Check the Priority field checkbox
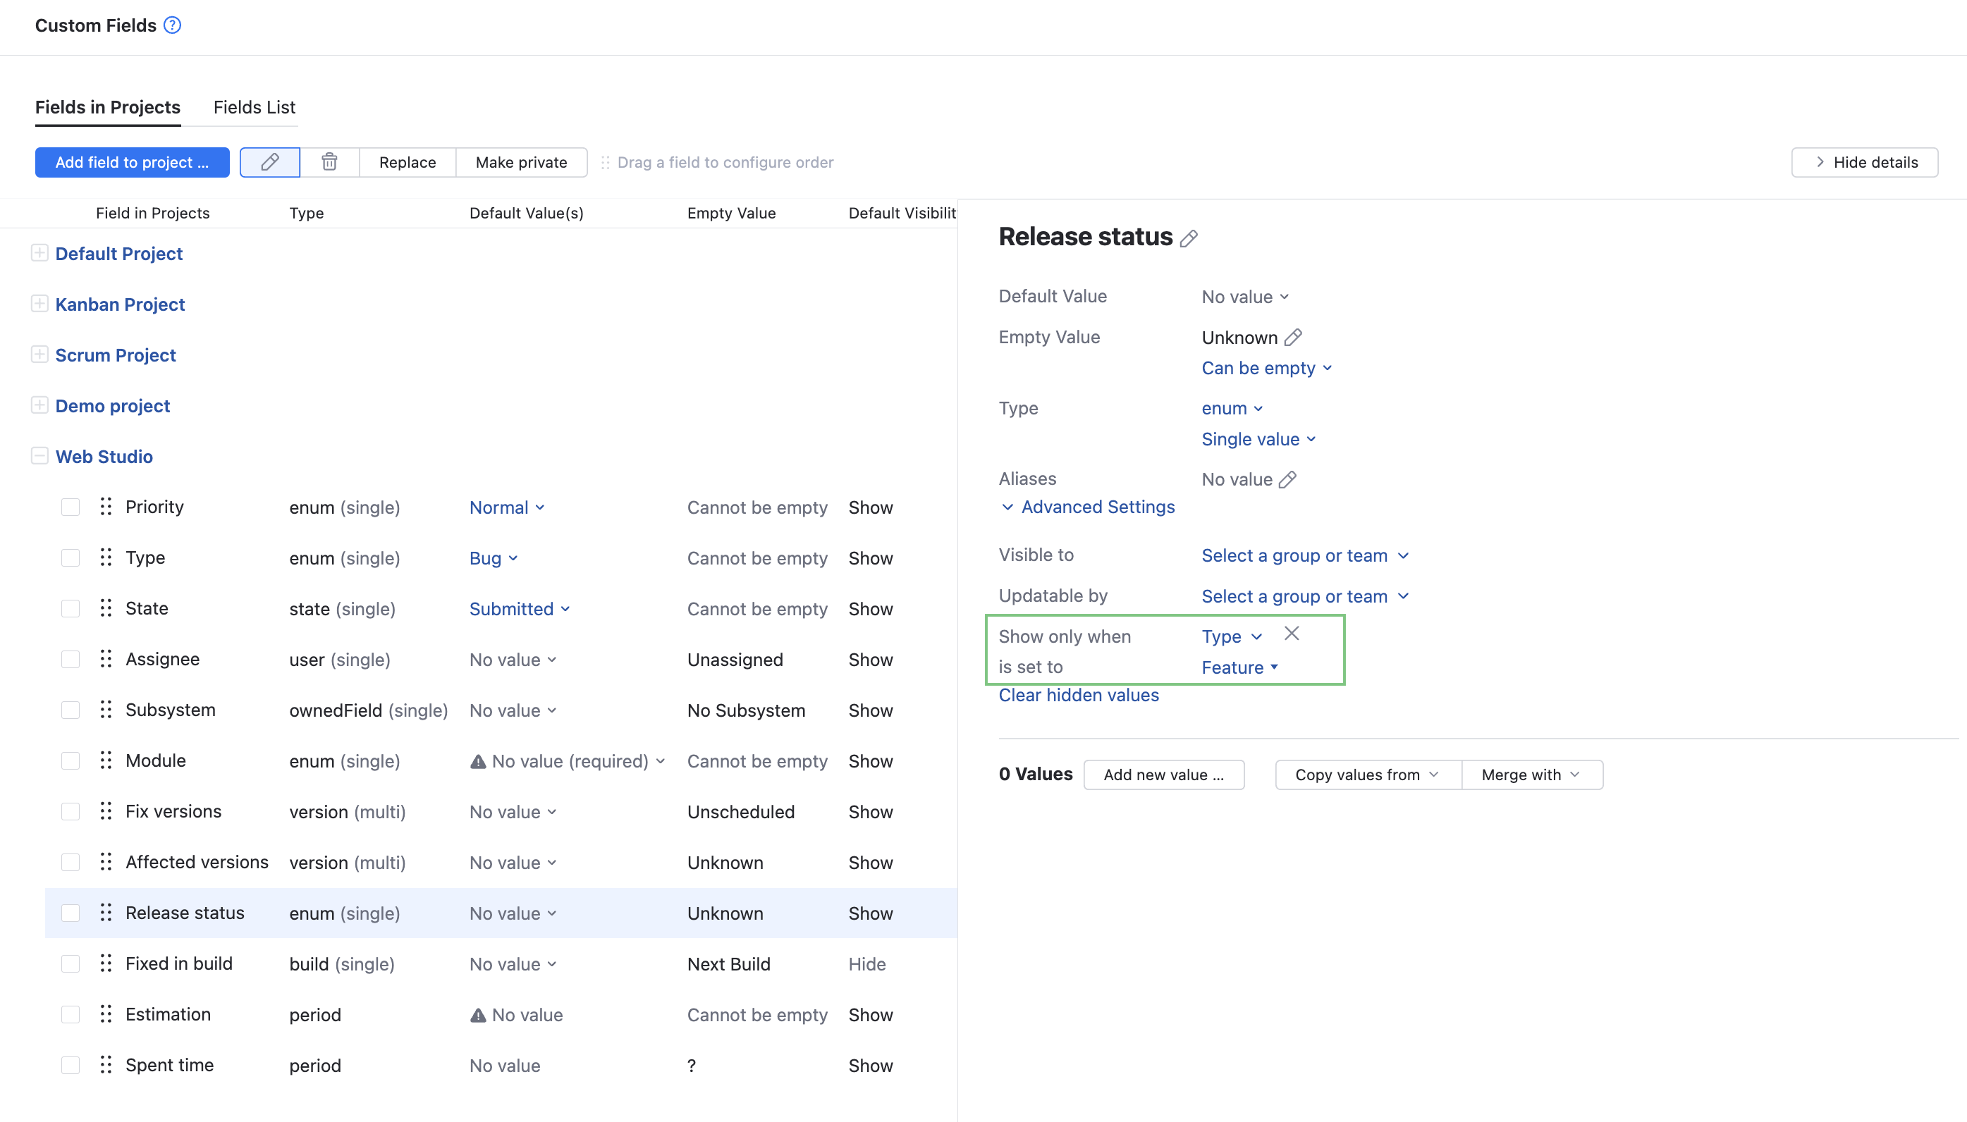 click(70, 507)
